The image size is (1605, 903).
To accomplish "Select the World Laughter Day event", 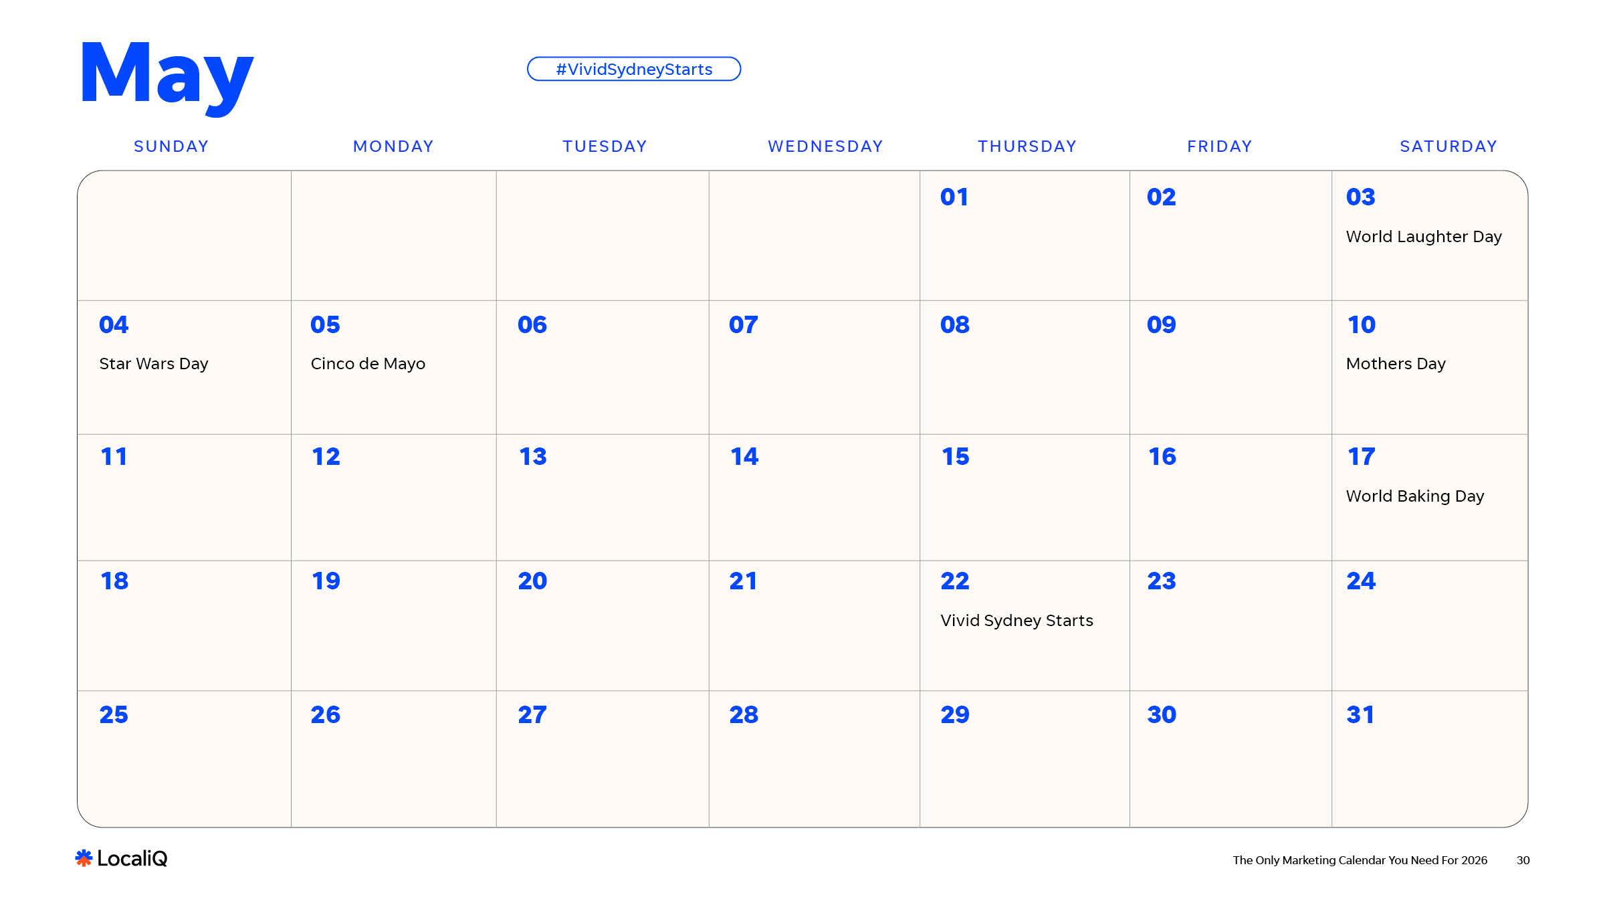I will click(x=1423, y=237).
